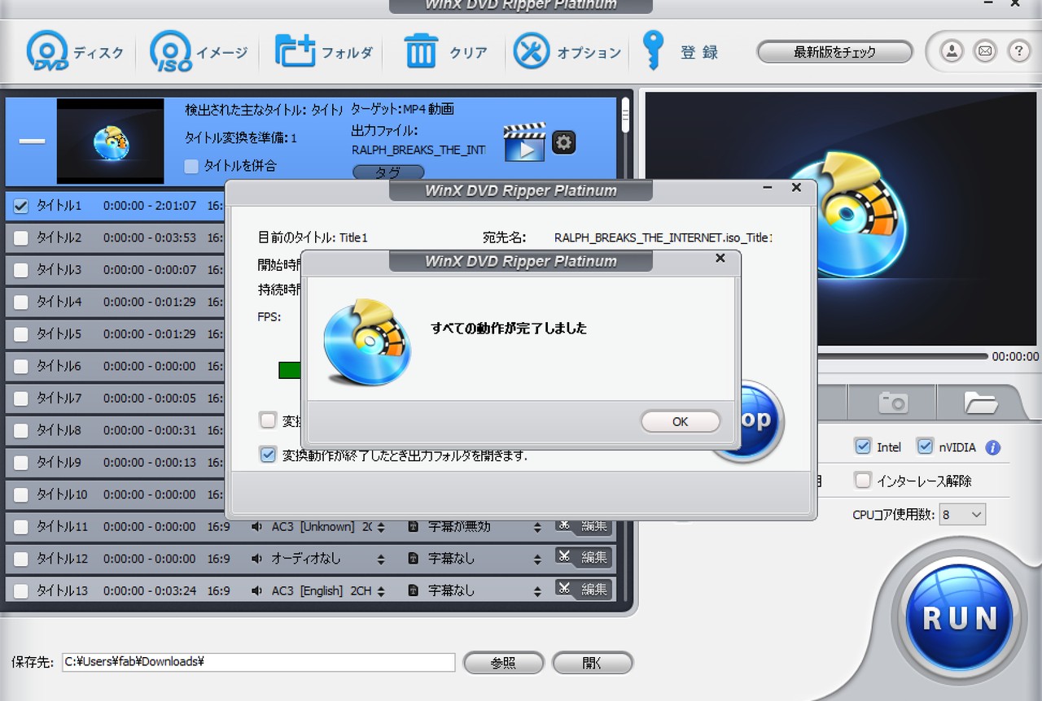Toggle merge titles checkbox
Viewport: 1042px width, 701px height.
pos(191,166)
